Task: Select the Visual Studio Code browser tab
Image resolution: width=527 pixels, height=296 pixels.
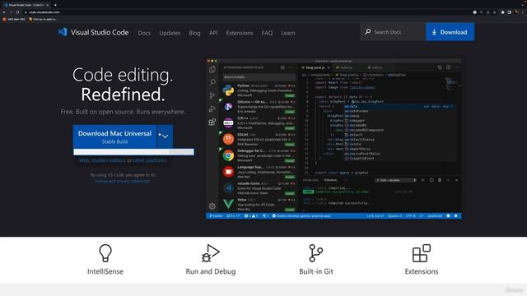Action: (x=26, y=5)
